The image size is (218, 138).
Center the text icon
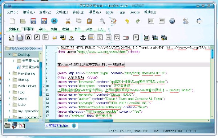pos(100,37)
